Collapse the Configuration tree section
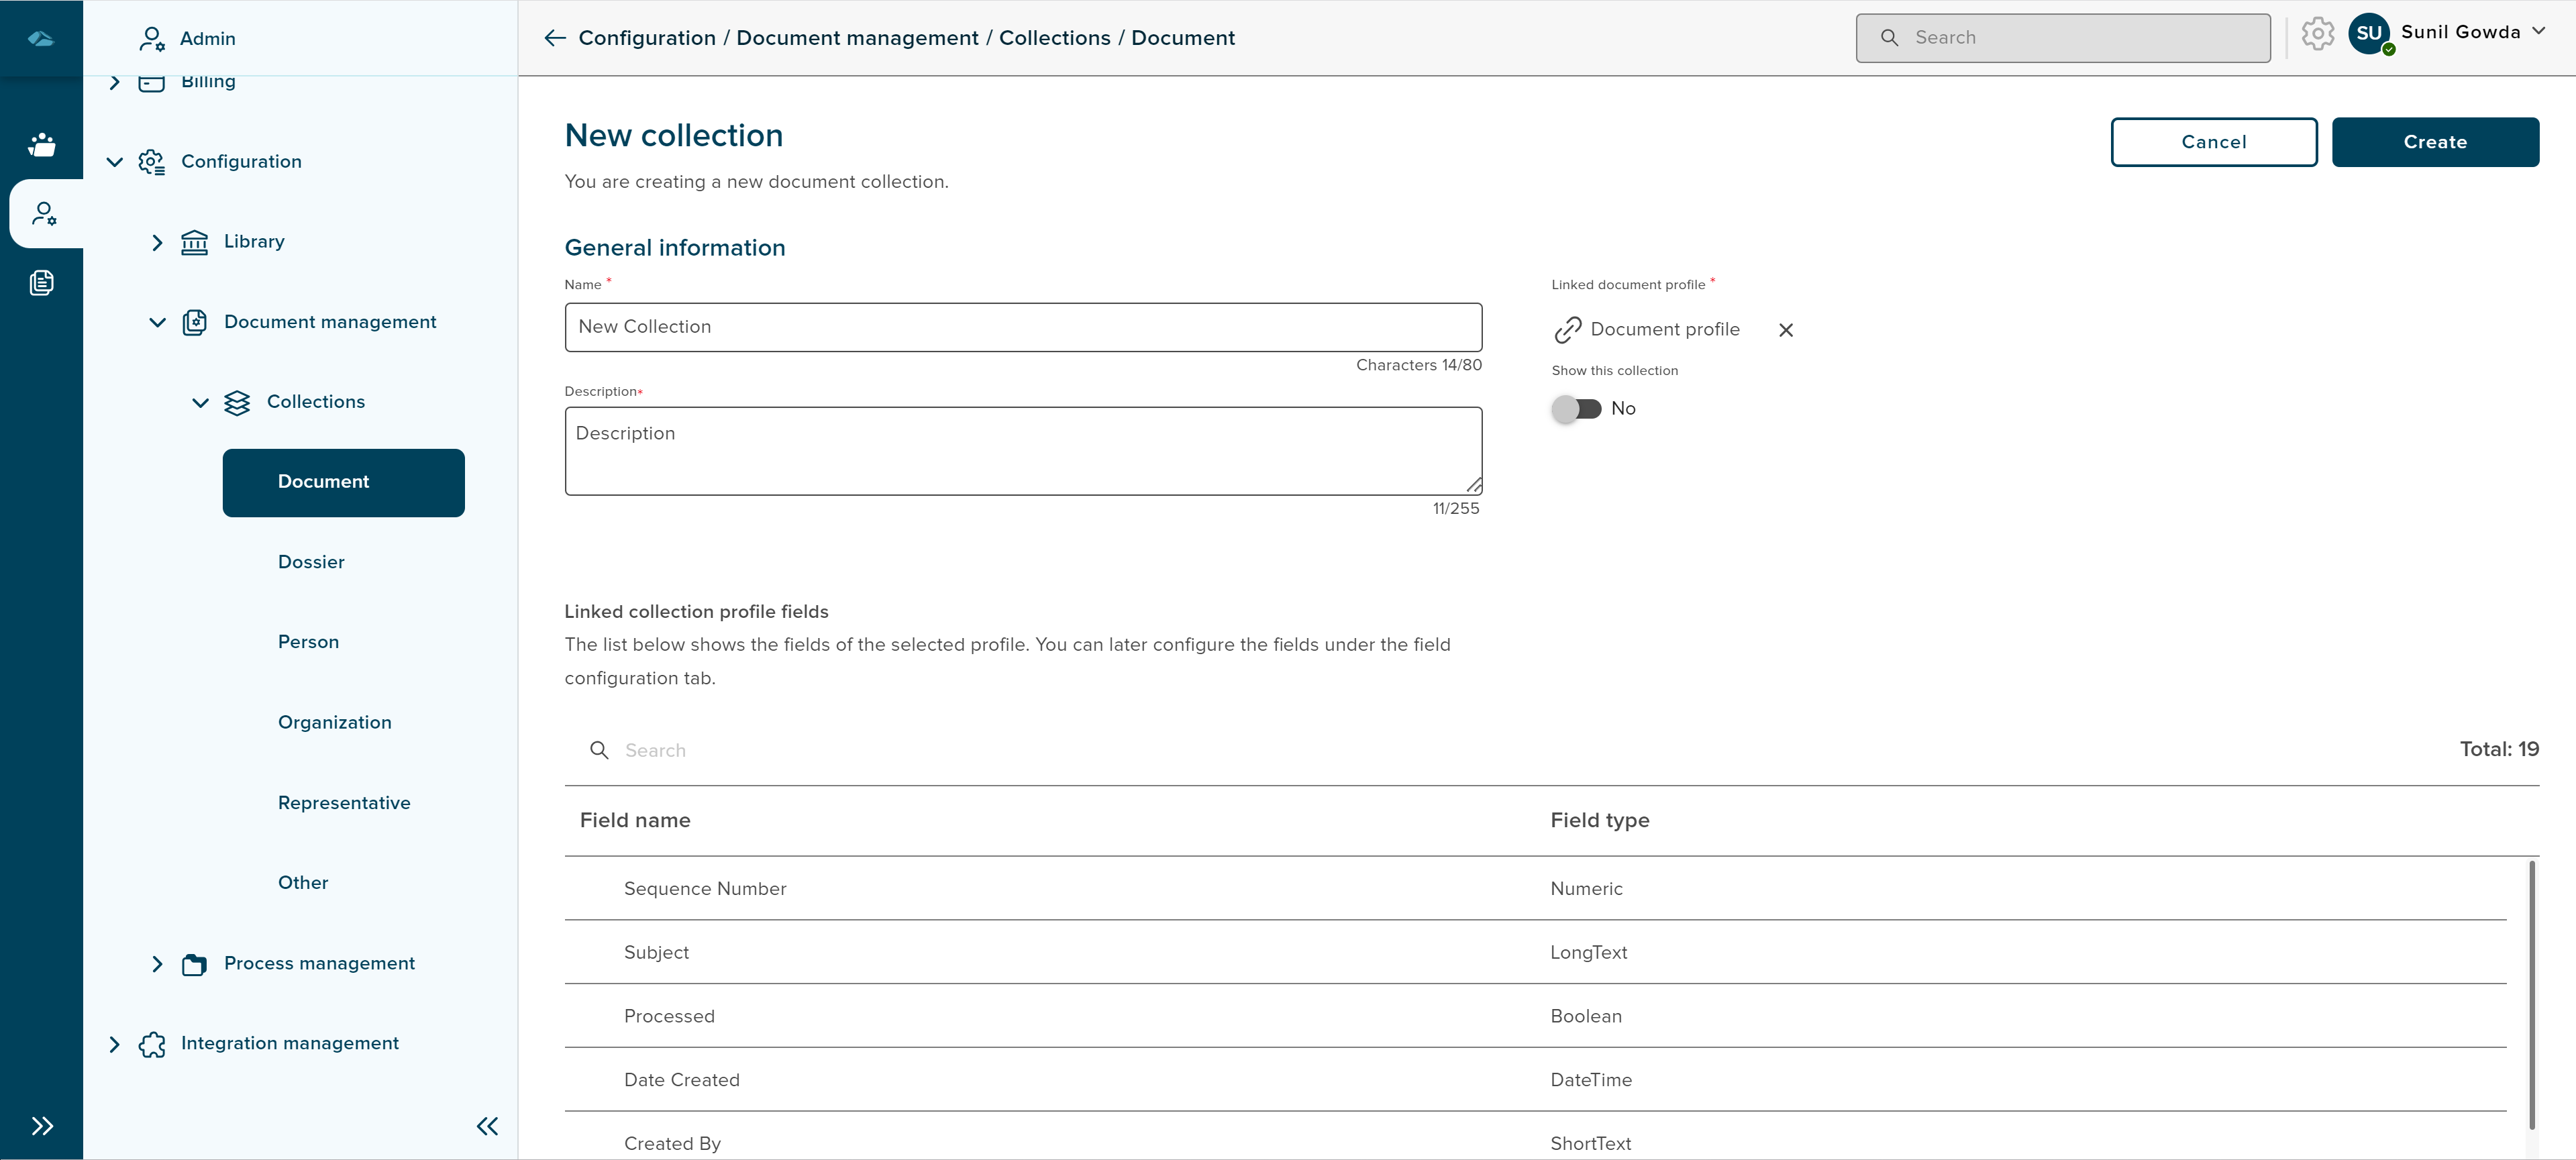Image resolution: width=2576 pixels, height=1160 pixels. click(x=115, y=162)
